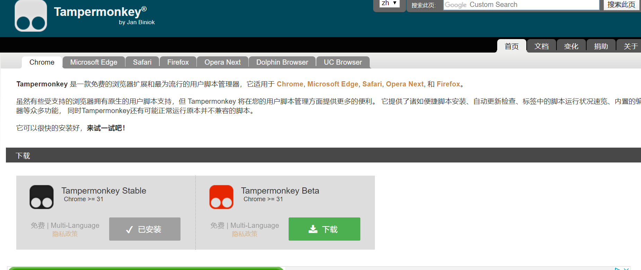Click the AdChoices icon on the ad banner
Image resolution: width=641 pixels, height=270 pixels.
tap(617, 268)
